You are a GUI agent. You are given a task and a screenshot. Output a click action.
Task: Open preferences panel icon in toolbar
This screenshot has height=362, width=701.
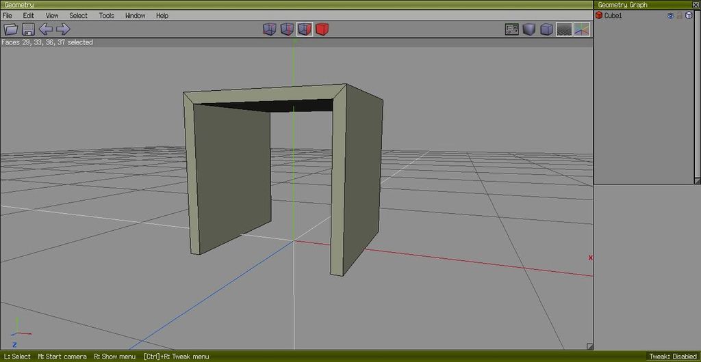point(511,29)
